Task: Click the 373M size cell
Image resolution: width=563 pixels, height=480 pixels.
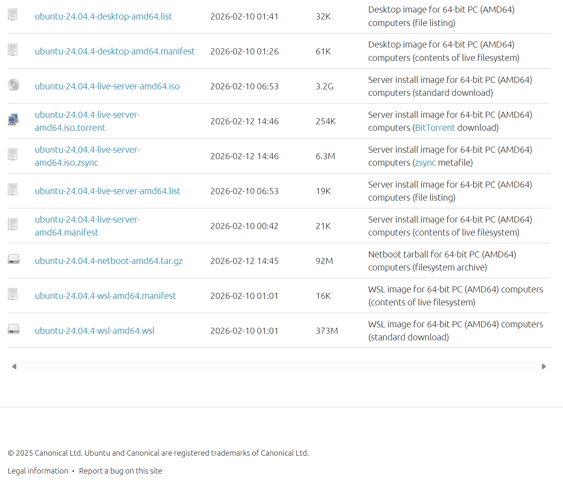Action: pyautogui.click(x=327, y=331)
